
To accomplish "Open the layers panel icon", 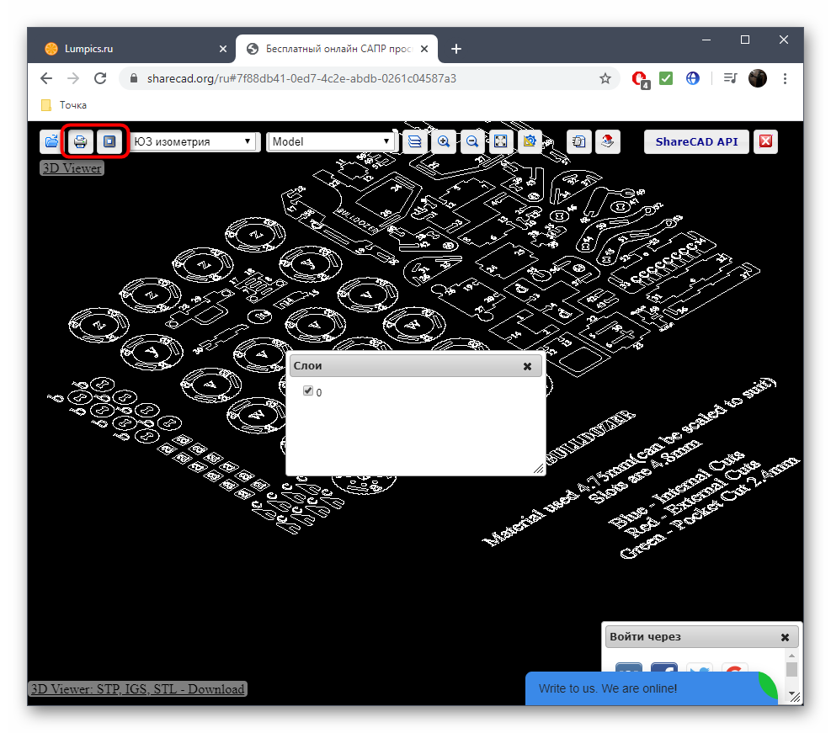I will tap(414, 141).
